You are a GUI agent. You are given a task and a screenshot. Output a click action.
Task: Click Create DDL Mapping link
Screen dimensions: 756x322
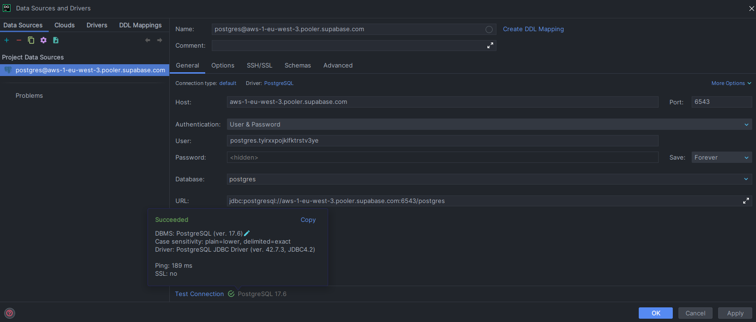point(533,29)
